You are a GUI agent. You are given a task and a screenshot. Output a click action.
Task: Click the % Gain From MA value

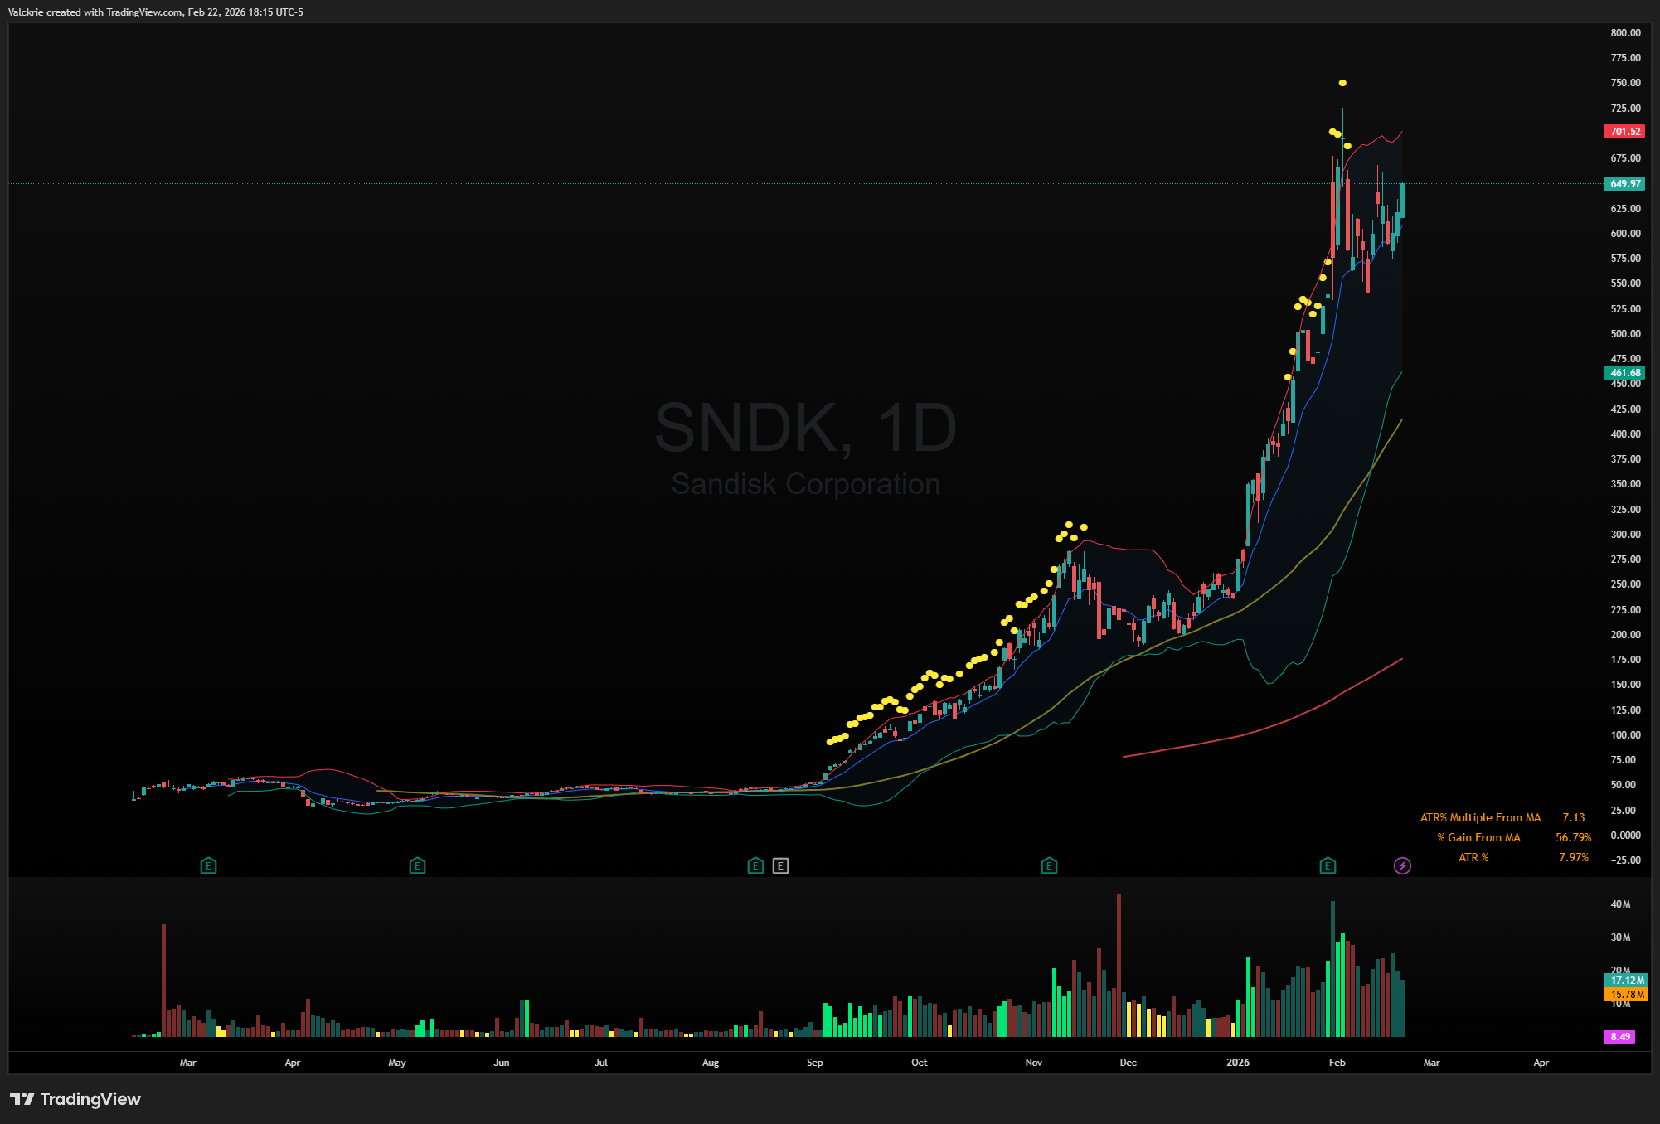1573,838
